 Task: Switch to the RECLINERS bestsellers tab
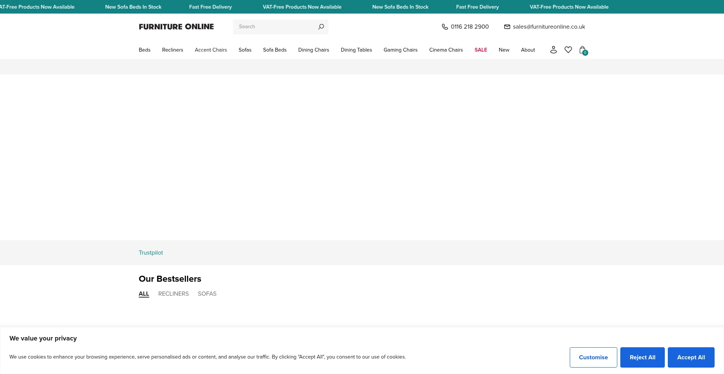pyautogui.click(x=173, y=294)
